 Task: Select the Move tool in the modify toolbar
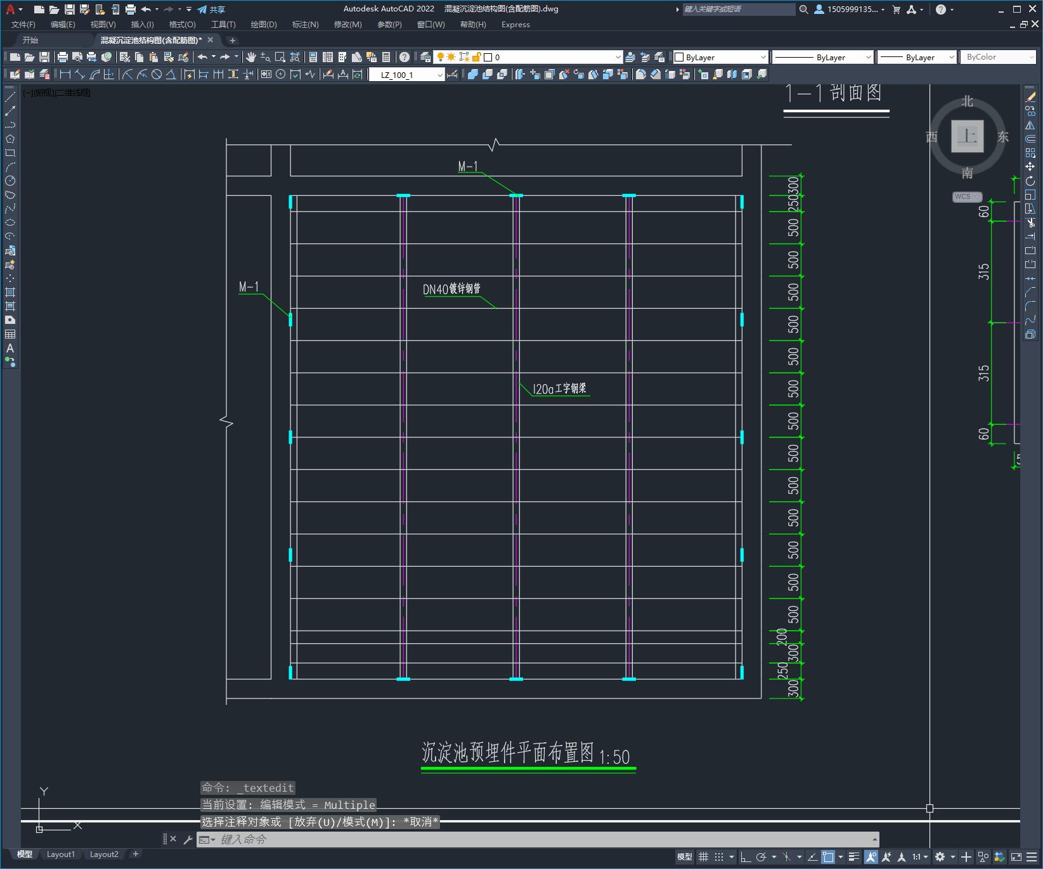[x=1030, y=167]
